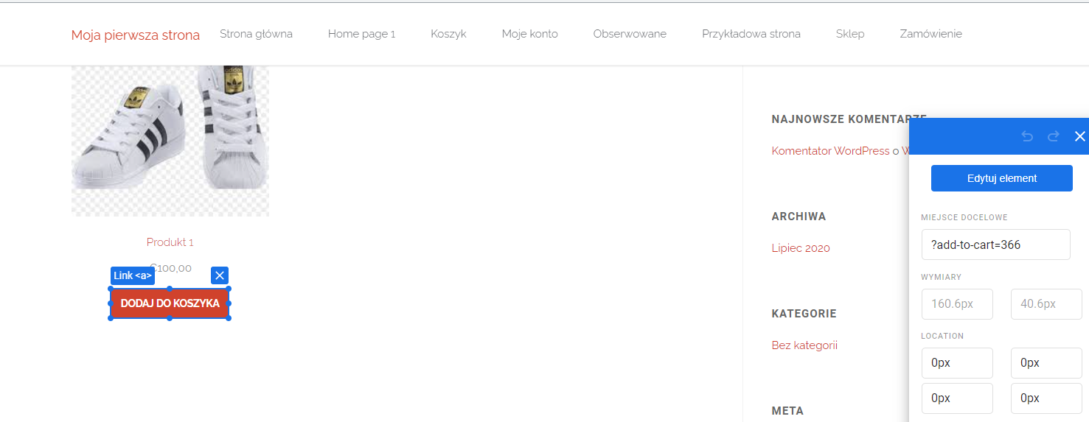
Task: Select the Bez kategorii category link
Action: [804, 345]
